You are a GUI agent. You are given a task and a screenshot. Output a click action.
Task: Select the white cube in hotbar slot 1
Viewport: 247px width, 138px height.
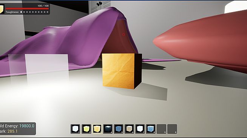(76, 129)
